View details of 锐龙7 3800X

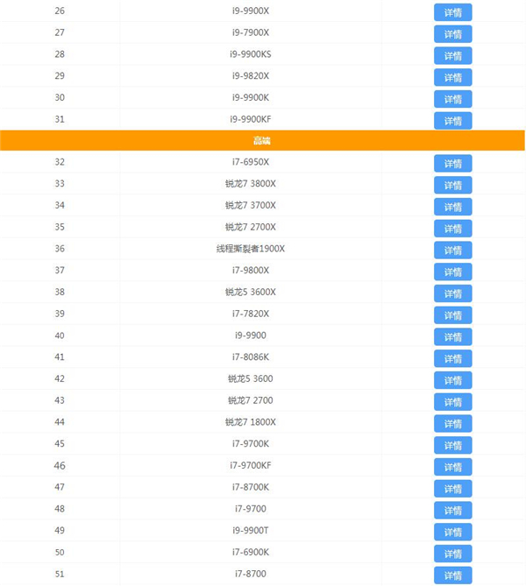(x=452, y=185)
